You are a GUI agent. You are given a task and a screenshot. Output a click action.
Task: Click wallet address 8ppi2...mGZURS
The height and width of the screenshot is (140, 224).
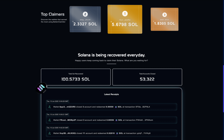tap(68, 107)
